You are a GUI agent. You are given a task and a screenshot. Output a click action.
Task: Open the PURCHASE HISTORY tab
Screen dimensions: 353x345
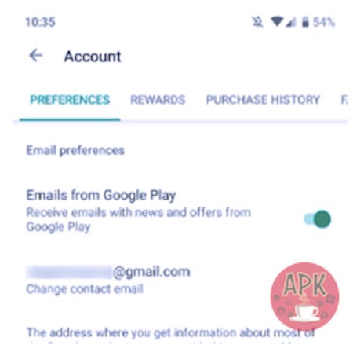point(263,100)
